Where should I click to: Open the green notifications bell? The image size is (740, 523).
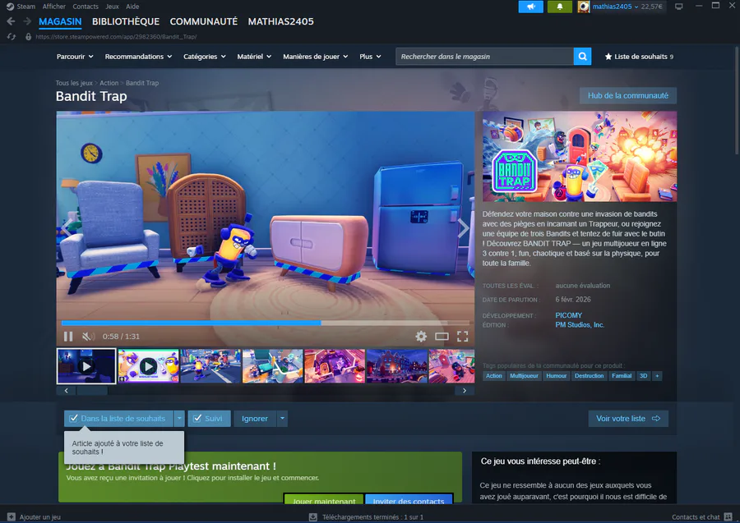click(559, 7)
